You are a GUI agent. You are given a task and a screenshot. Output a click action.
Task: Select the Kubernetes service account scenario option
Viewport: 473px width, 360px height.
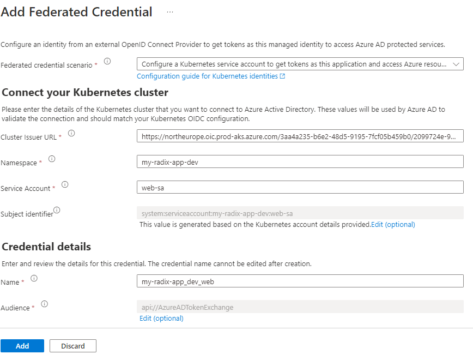pos(294,64)
